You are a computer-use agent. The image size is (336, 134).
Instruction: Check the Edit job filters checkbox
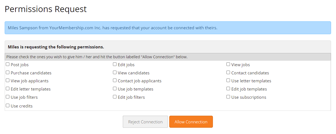(x=115, y=97)
